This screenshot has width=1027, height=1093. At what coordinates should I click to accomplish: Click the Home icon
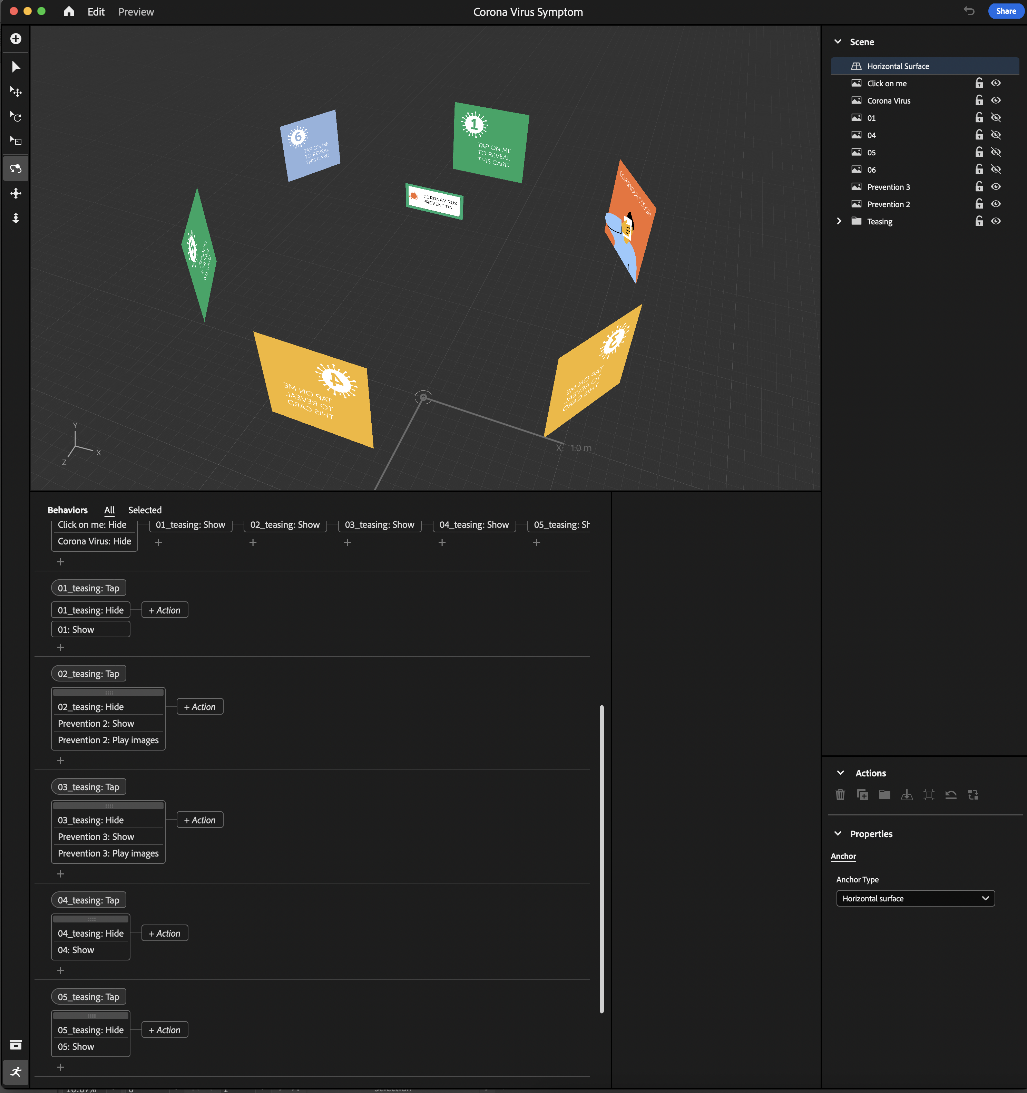click(69, 11)
